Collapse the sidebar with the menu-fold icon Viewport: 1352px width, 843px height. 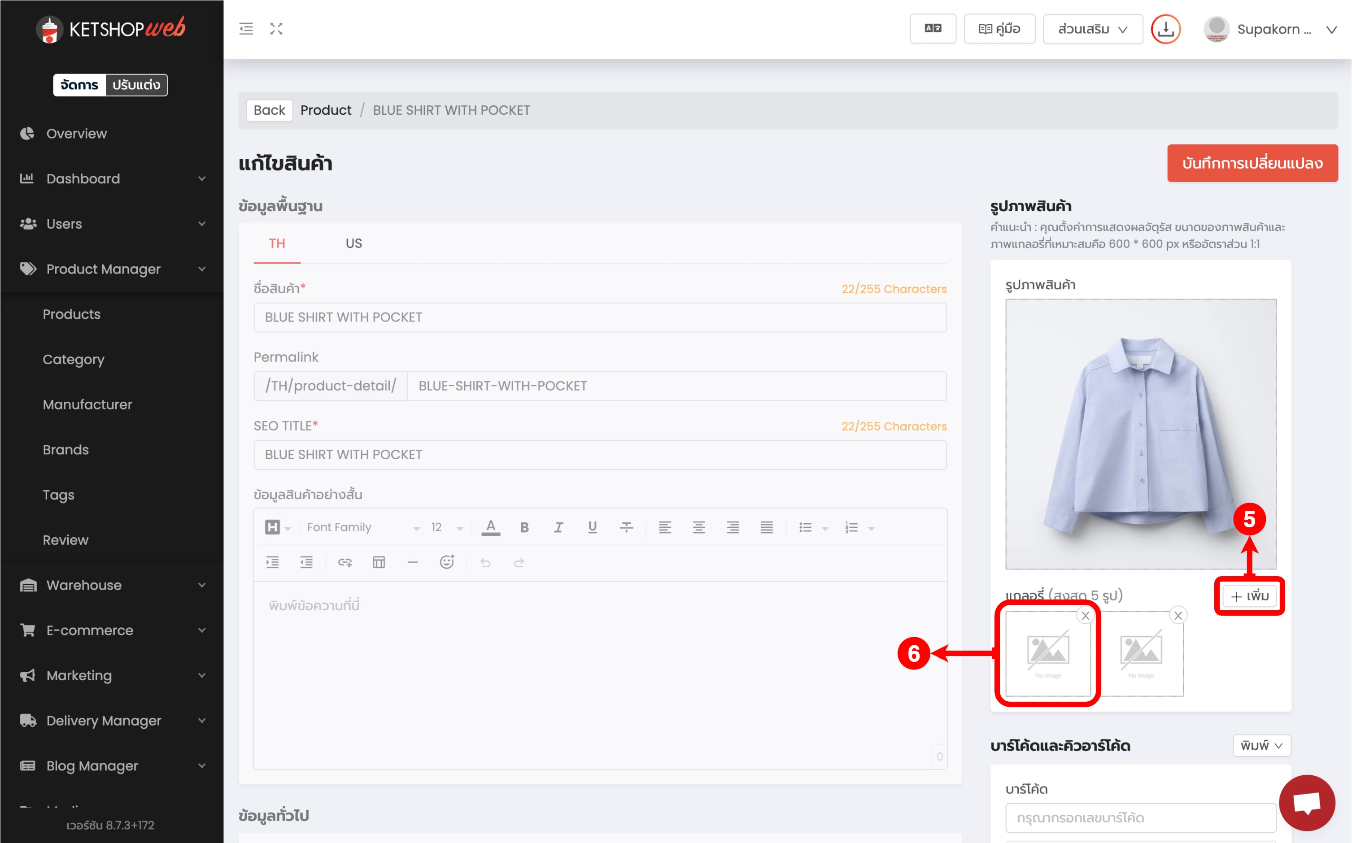246,29
